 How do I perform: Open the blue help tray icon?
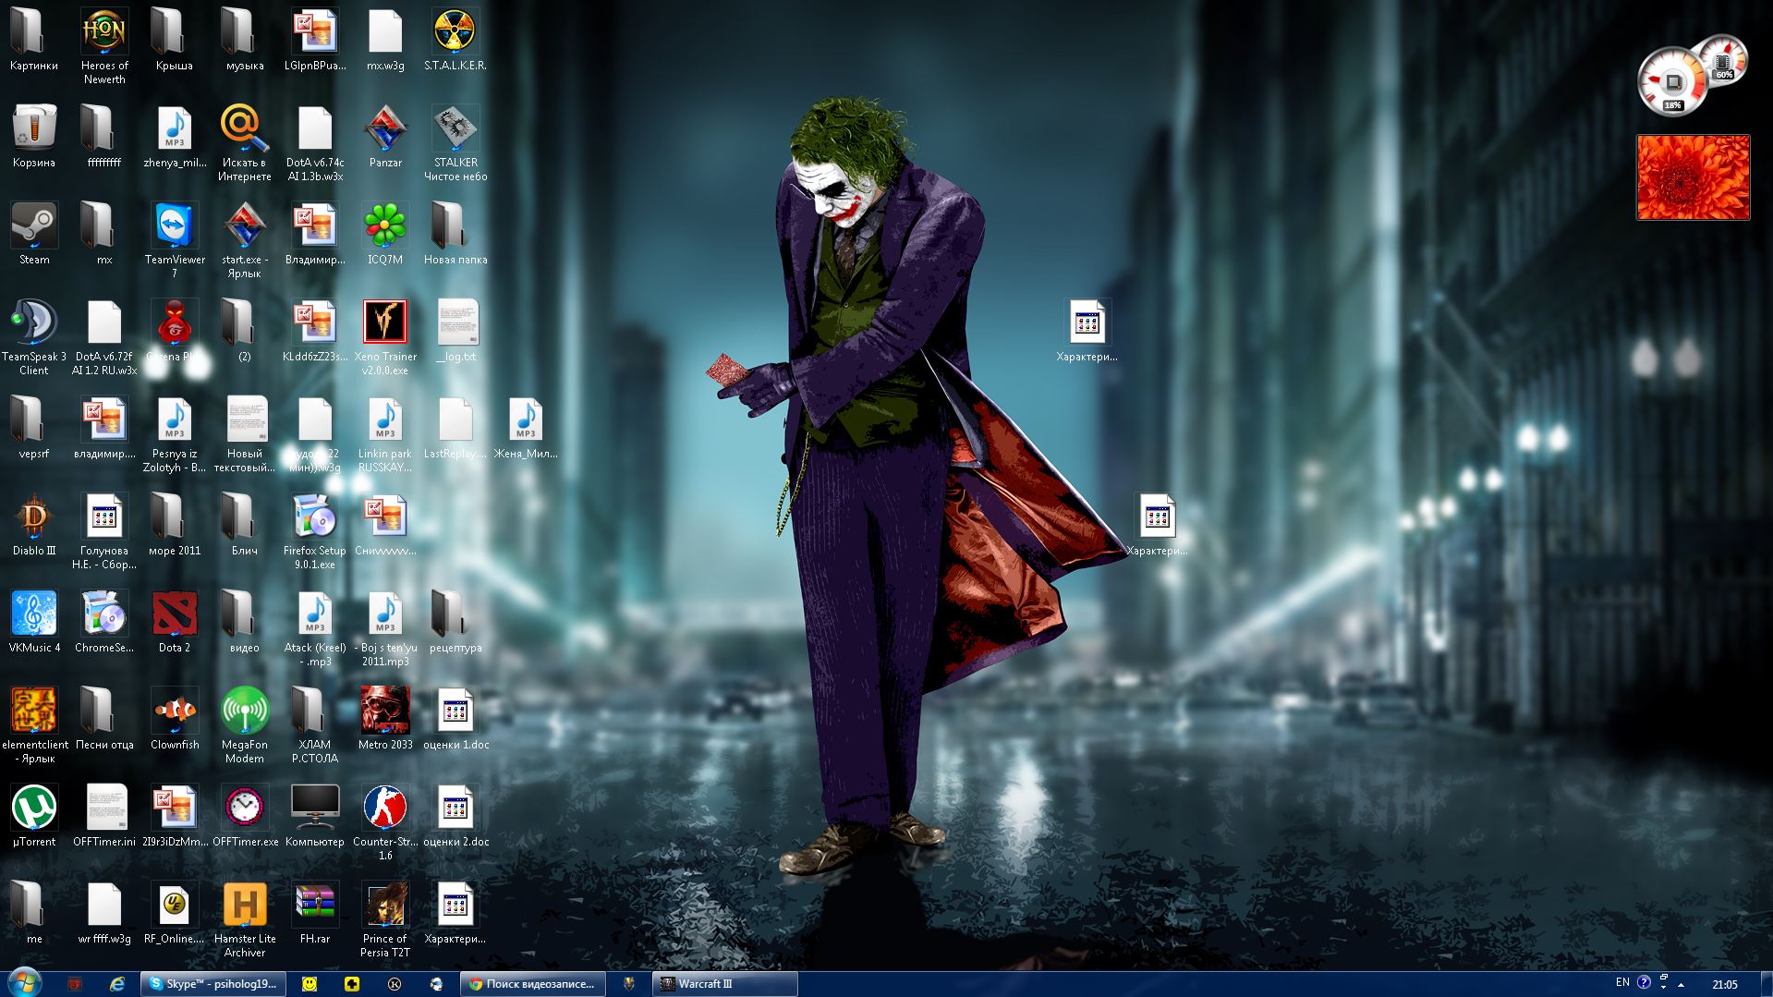click(1644, 983)
